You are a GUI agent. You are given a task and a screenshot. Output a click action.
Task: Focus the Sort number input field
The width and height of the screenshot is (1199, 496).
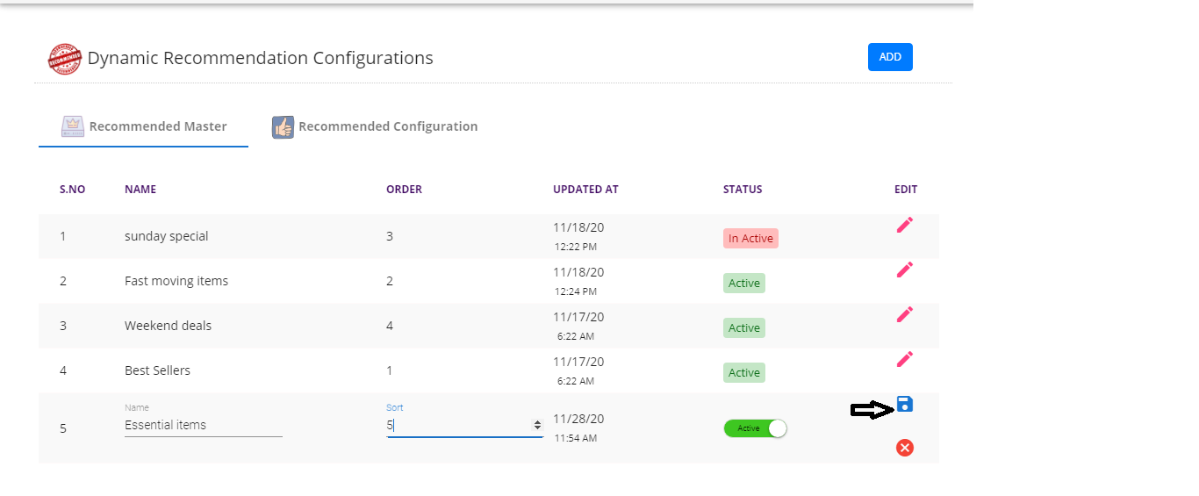click(456, 425)
